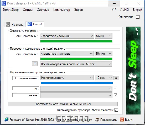Open the Не использовать dropdown
The width and height of the screenshot is (145, 125).
coord(67,78)
